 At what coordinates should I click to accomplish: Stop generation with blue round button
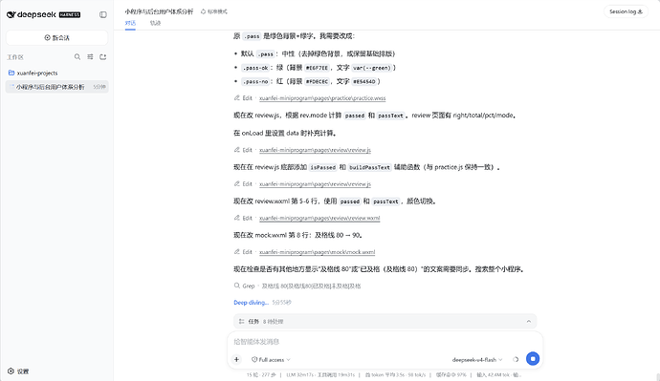point(533,359)
